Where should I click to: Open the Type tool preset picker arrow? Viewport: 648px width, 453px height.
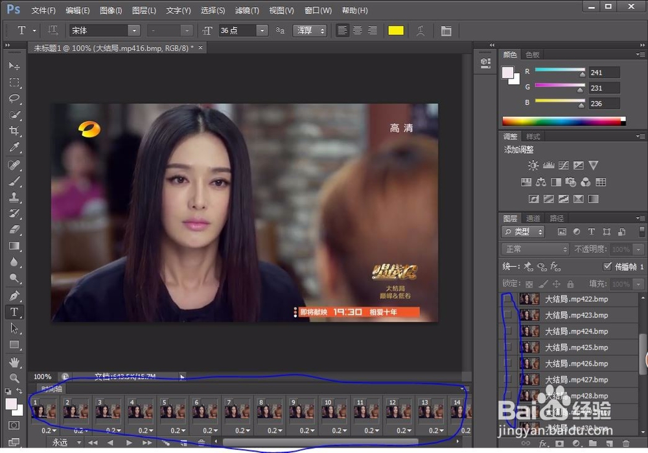click(x=35, y=30)
